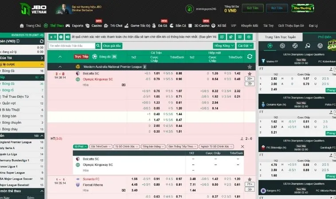The image size is (336, 199).
Task: Open the favorites star counter in toolbar
Action: (52, 37)
